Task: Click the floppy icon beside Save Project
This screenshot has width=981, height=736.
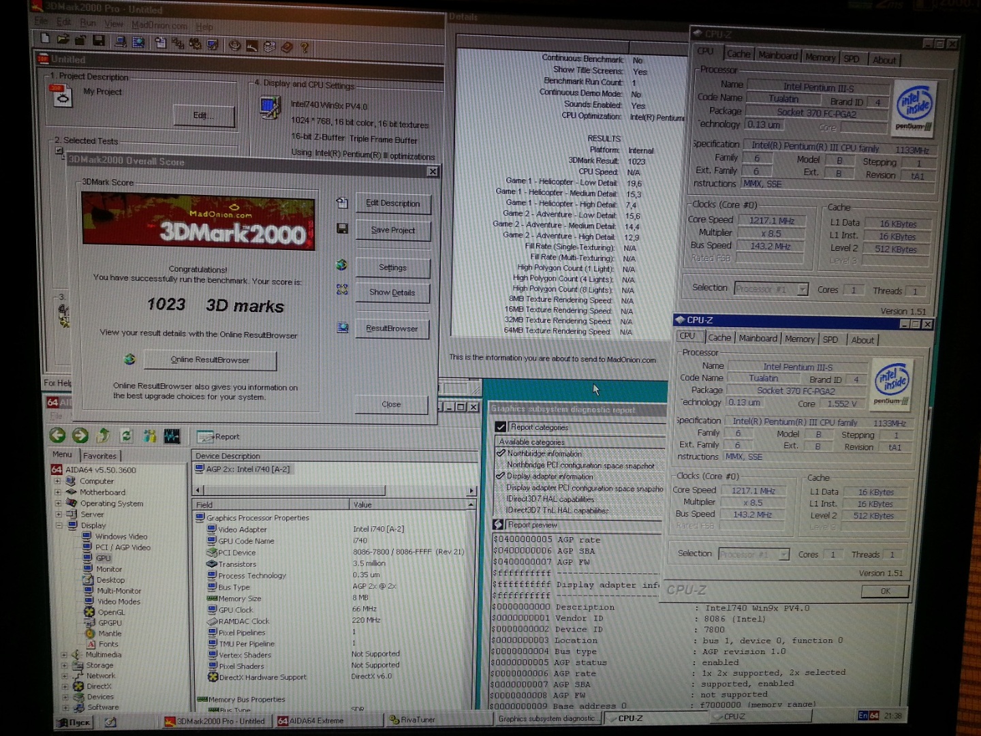Action: coord(342,228)
